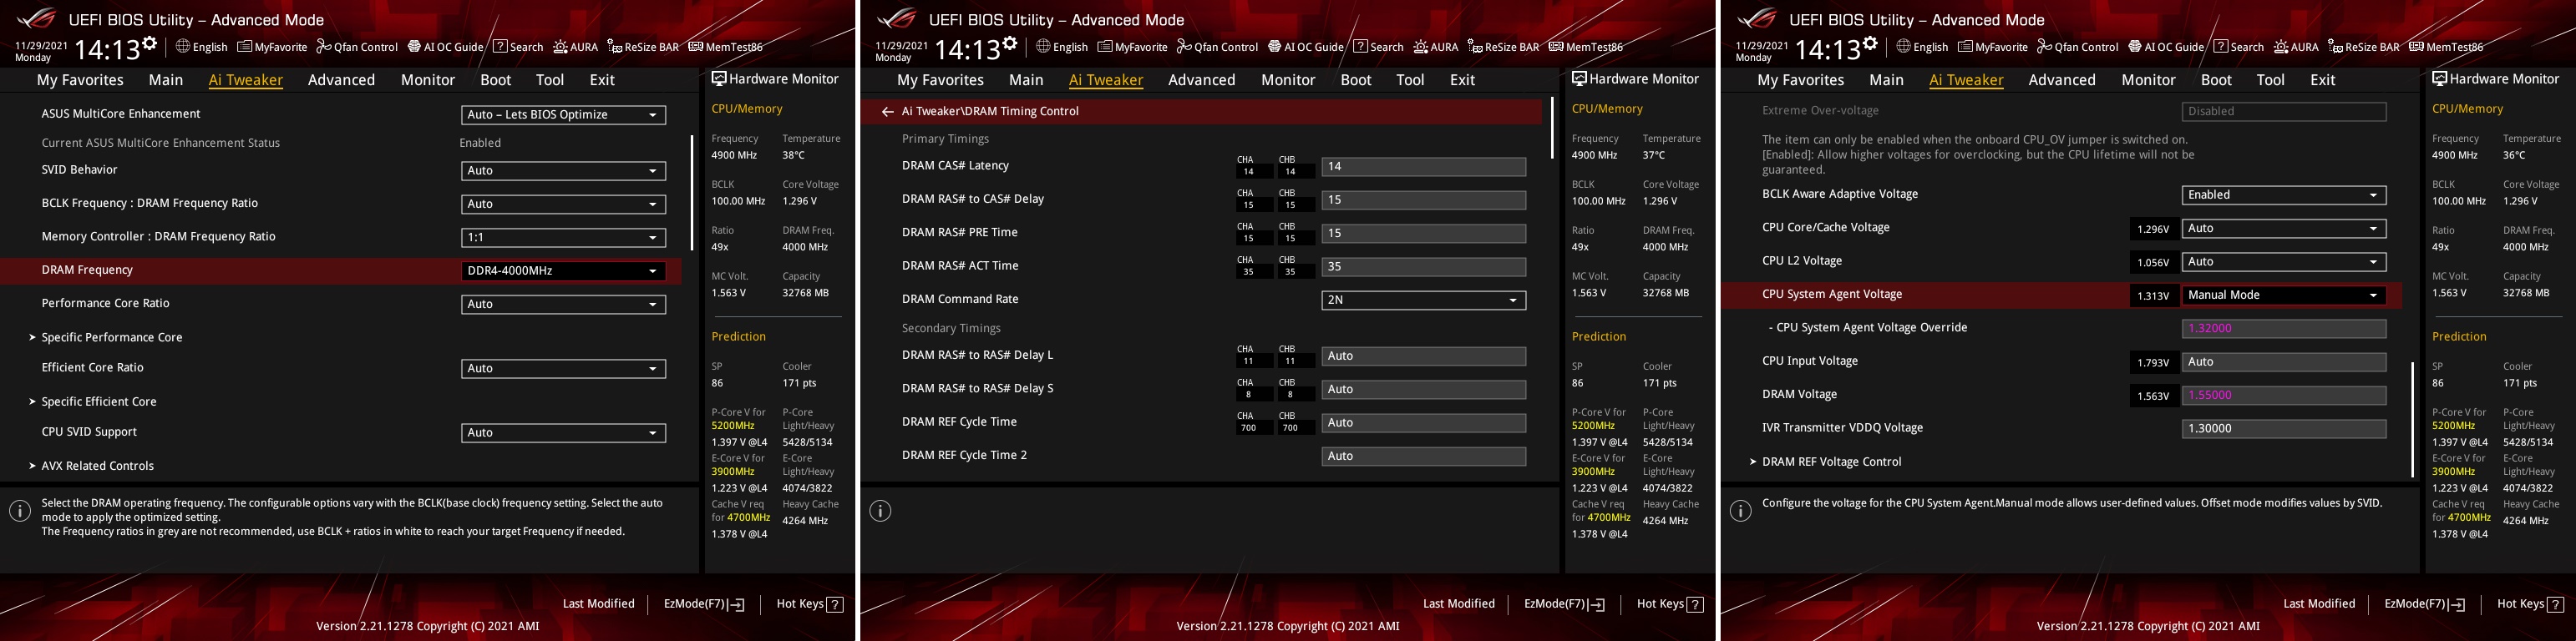The image size is (2576, 641).
Task: Start MemTest86 from the DRAM Frequency screen
Action: 725,47
